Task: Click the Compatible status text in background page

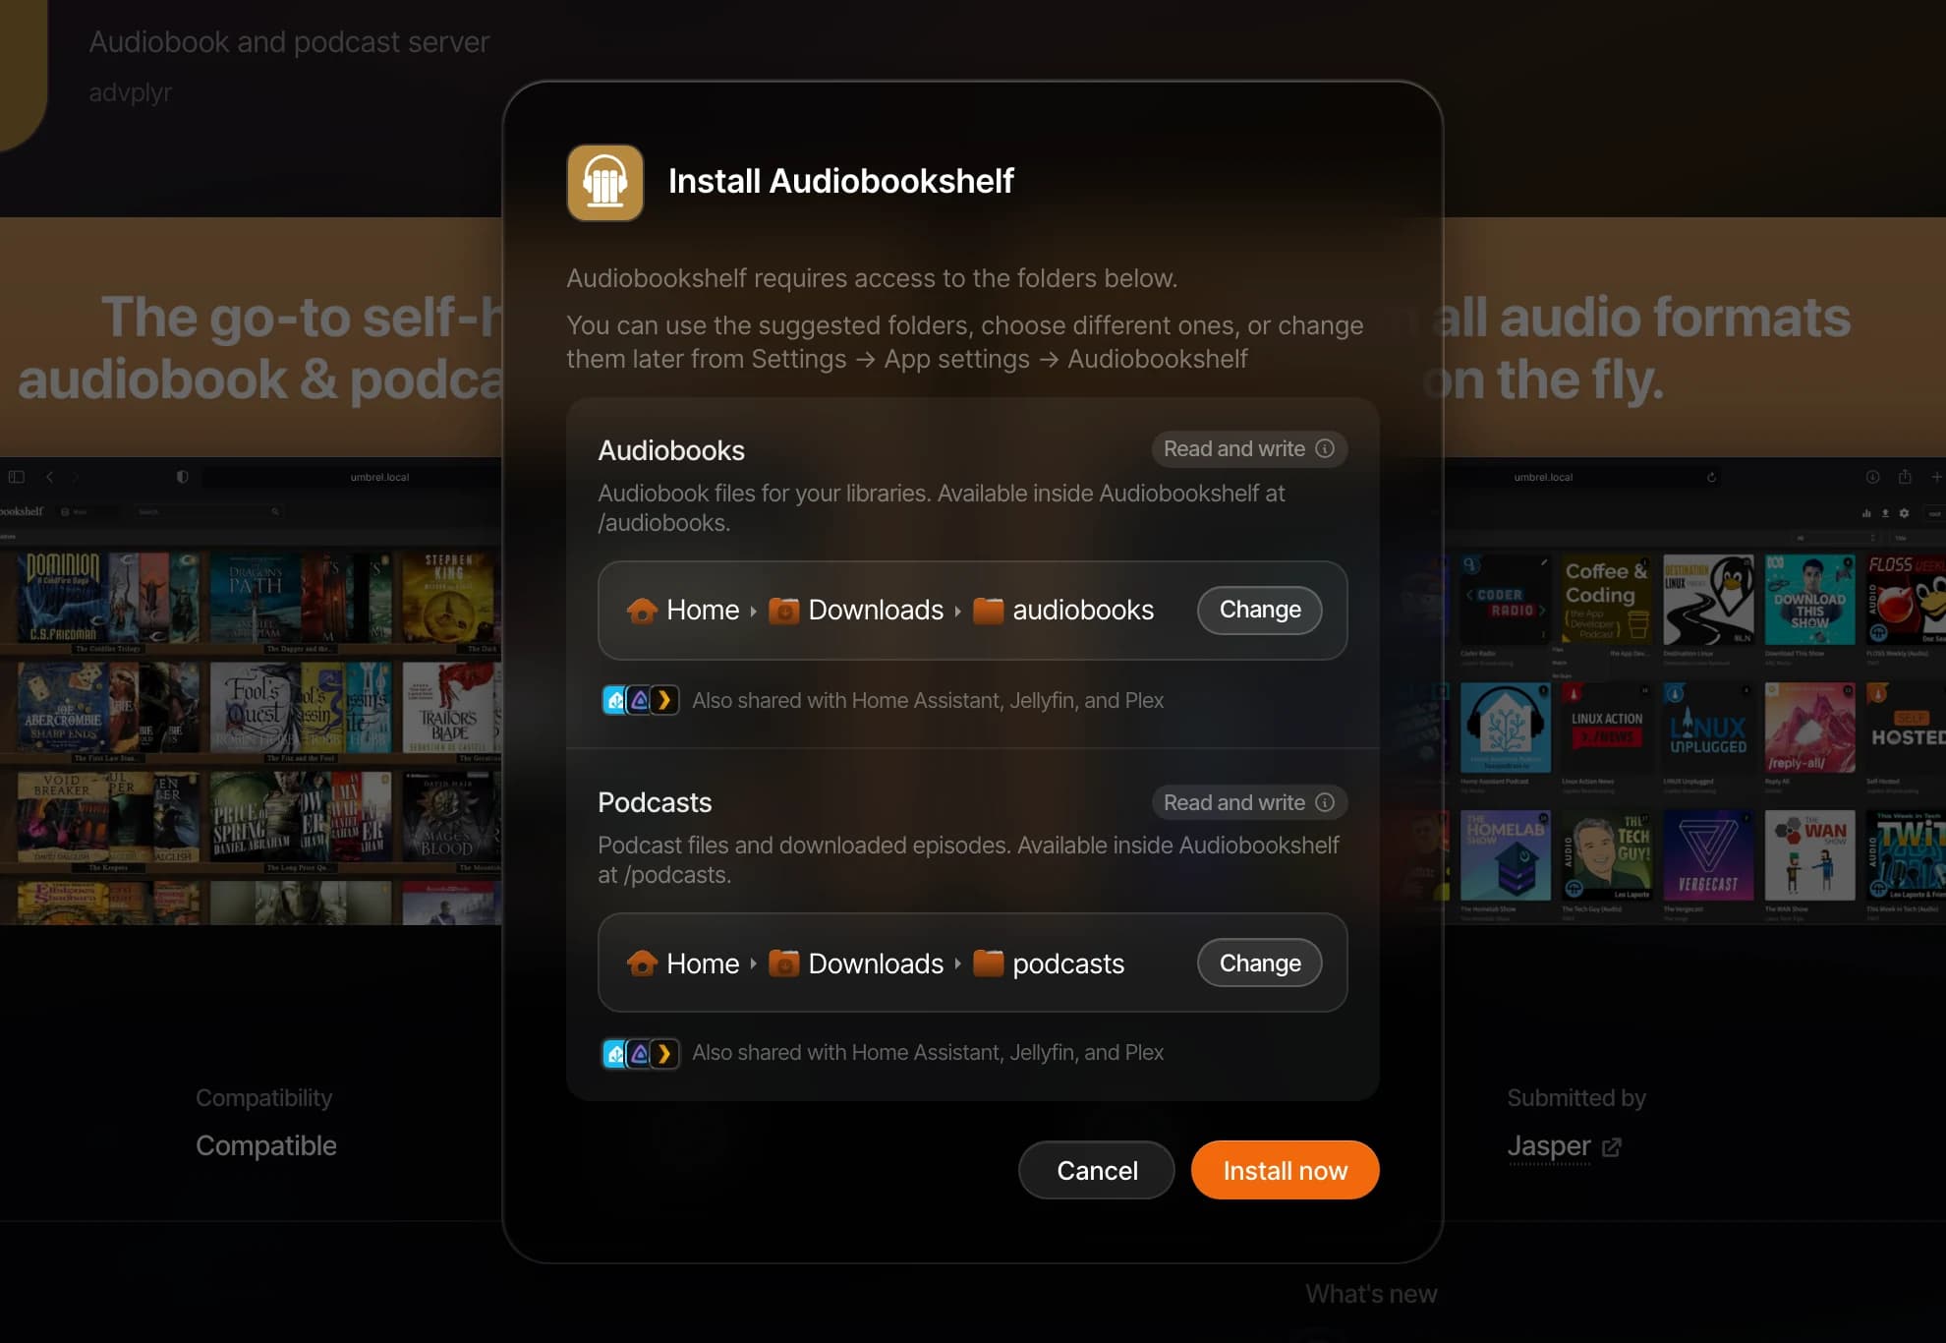Action: coord(266,1146)
